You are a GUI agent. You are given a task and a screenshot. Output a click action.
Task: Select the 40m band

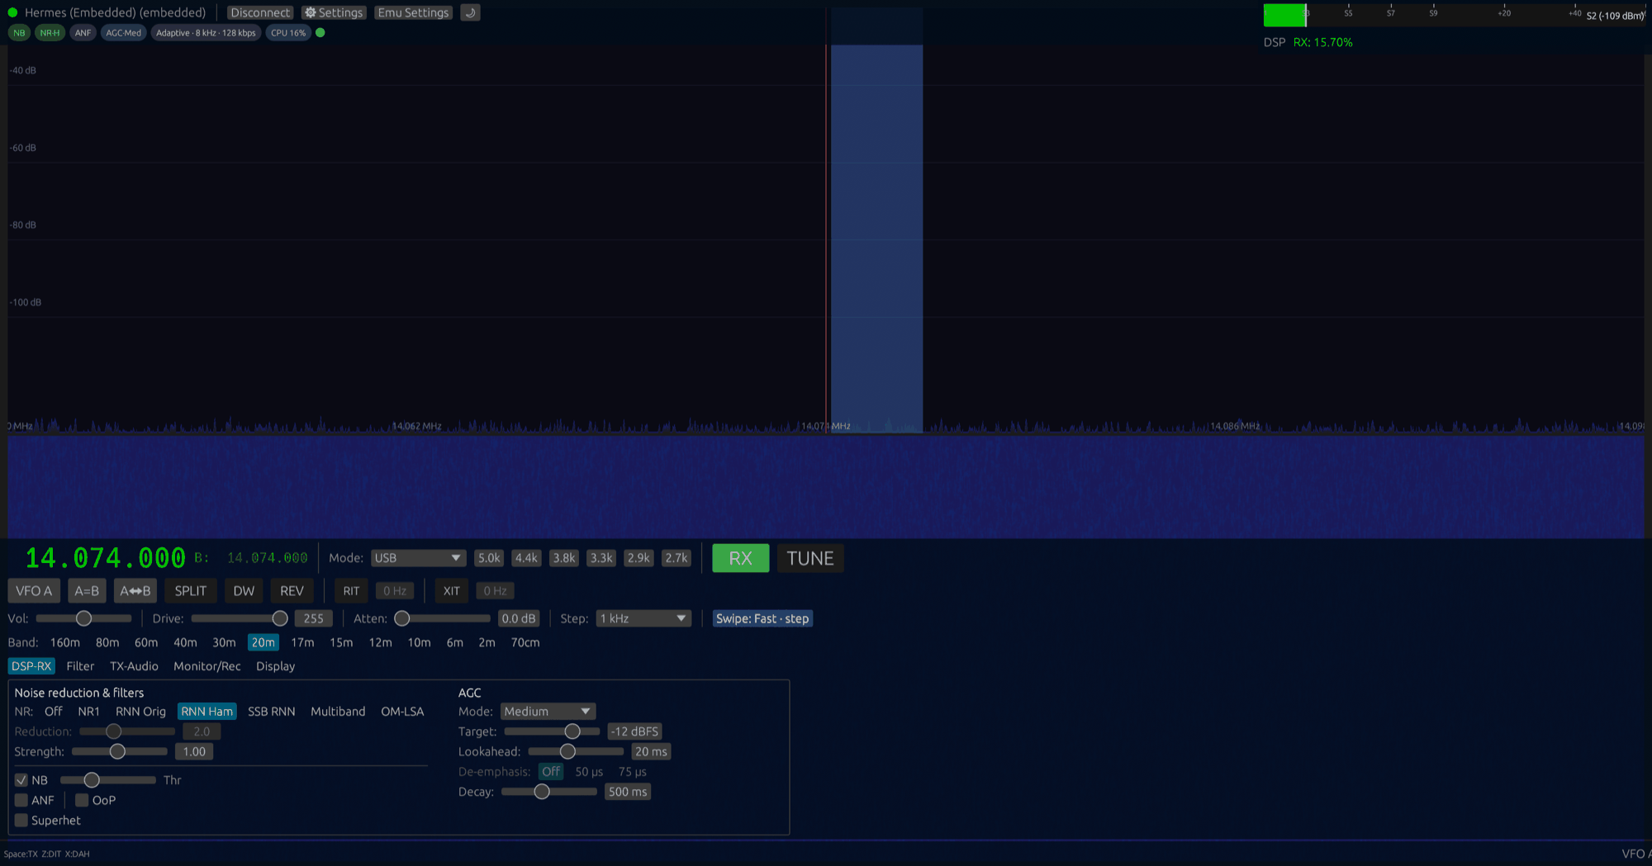pyautogui.click(x=185, y=642)
